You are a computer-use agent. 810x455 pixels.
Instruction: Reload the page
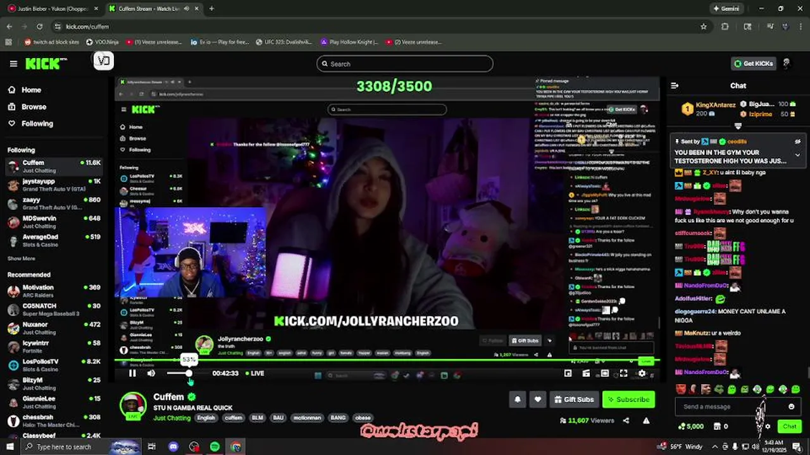coord(40,27)
